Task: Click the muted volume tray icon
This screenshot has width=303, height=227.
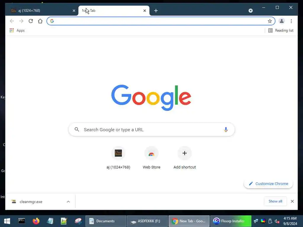Action: pyautogui.click(x=277, y=221)
